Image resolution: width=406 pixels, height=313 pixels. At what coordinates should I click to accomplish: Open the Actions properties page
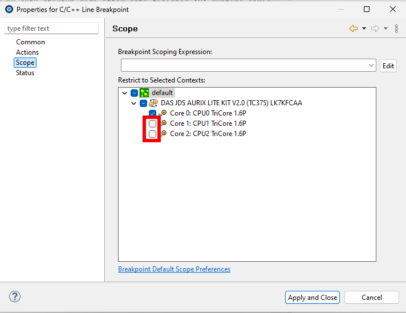[x=27, y=52]
